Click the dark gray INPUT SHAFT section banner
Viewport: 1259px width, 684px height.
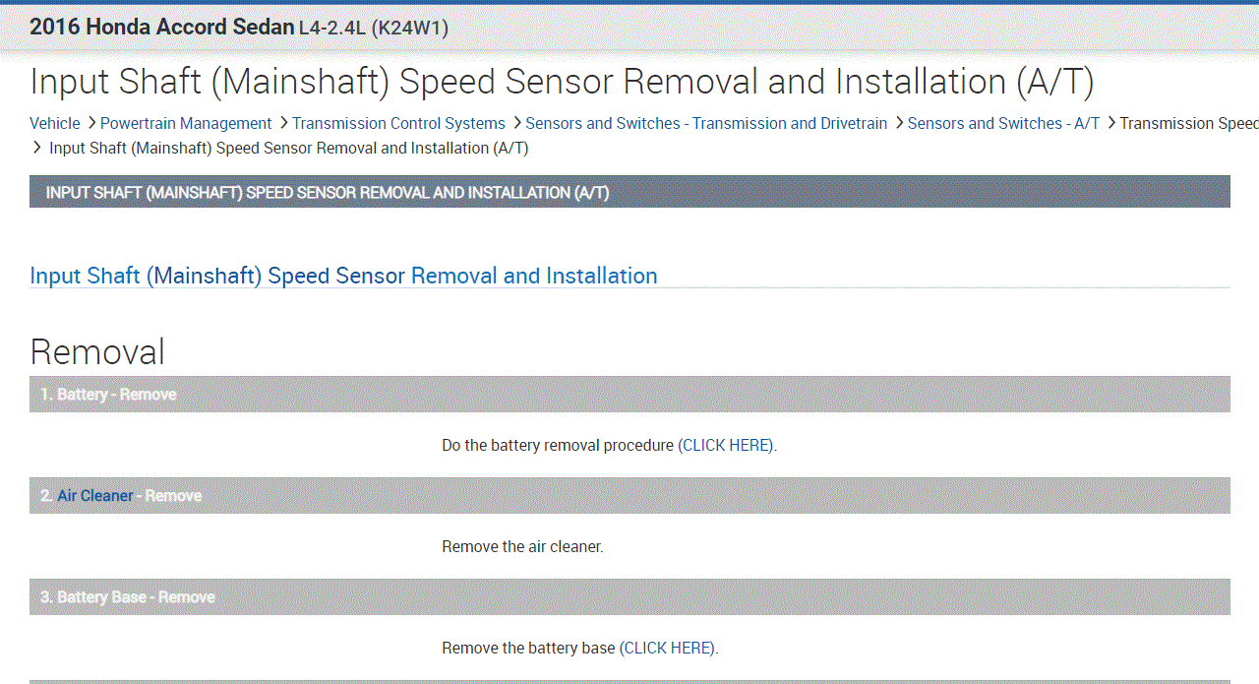(629, 192)
